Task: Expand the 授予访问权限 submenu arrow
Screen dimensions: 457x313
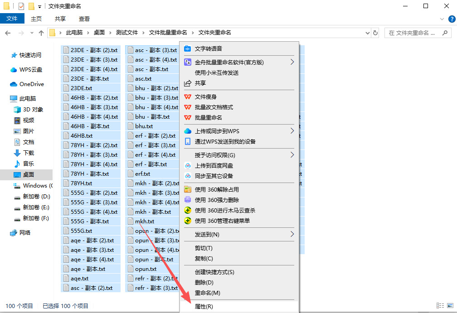Action: click(292, 155)
